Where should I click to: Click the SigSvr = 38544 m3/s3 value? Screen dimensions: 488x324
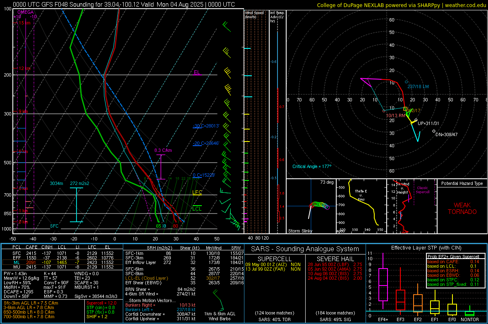click(96, 296)
